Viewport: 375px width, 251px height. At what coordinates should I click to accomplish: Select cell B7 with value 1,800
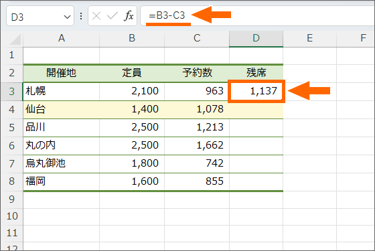(132, 164)
